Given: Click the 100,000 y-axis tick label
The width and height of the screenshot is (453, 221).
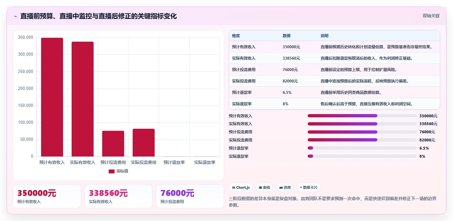Looking at the screenshot, I should click(25, 123).
